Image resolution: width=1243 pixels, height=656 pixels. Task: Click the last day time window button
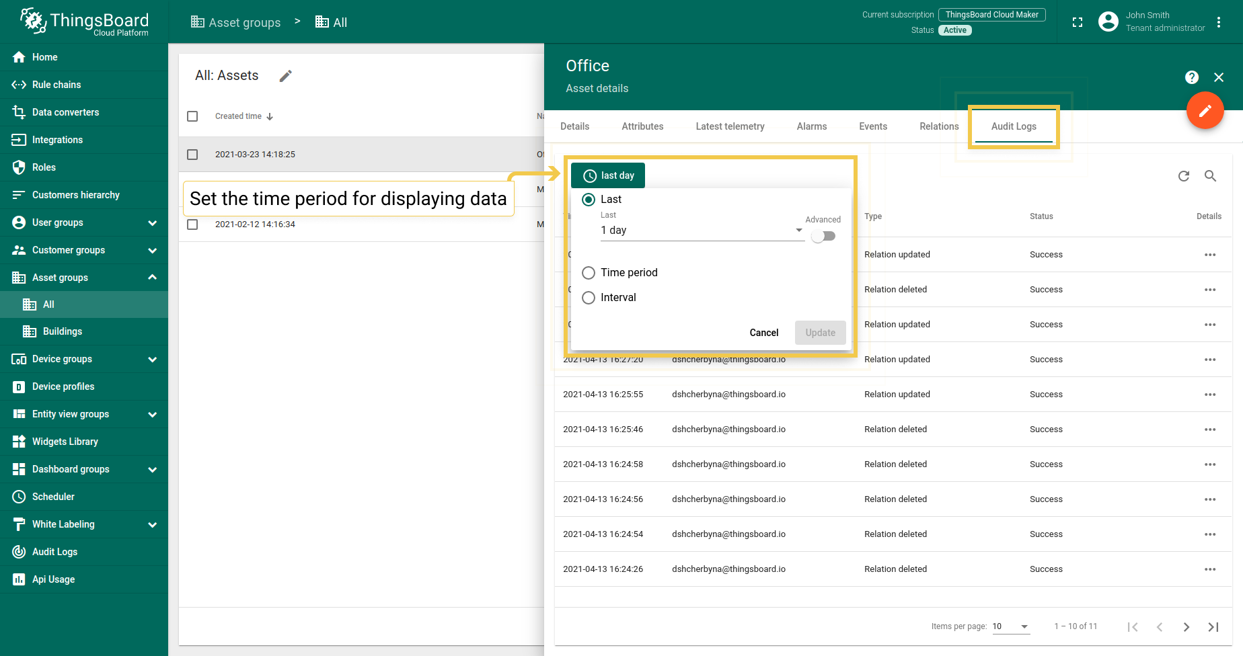pos(608,175)
